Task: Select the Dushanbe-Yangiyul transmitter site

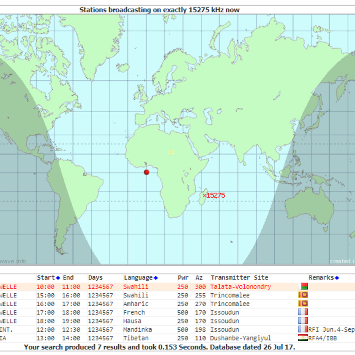Action: click(x=241, y=338)
